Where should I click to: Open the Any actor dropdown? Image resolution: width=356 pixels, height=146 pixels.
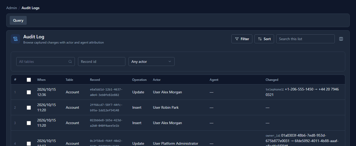(151, 62)
